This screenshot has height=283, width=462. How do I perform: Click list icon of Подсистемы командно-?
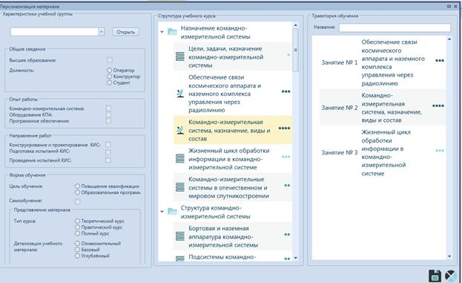coord(180,258)
